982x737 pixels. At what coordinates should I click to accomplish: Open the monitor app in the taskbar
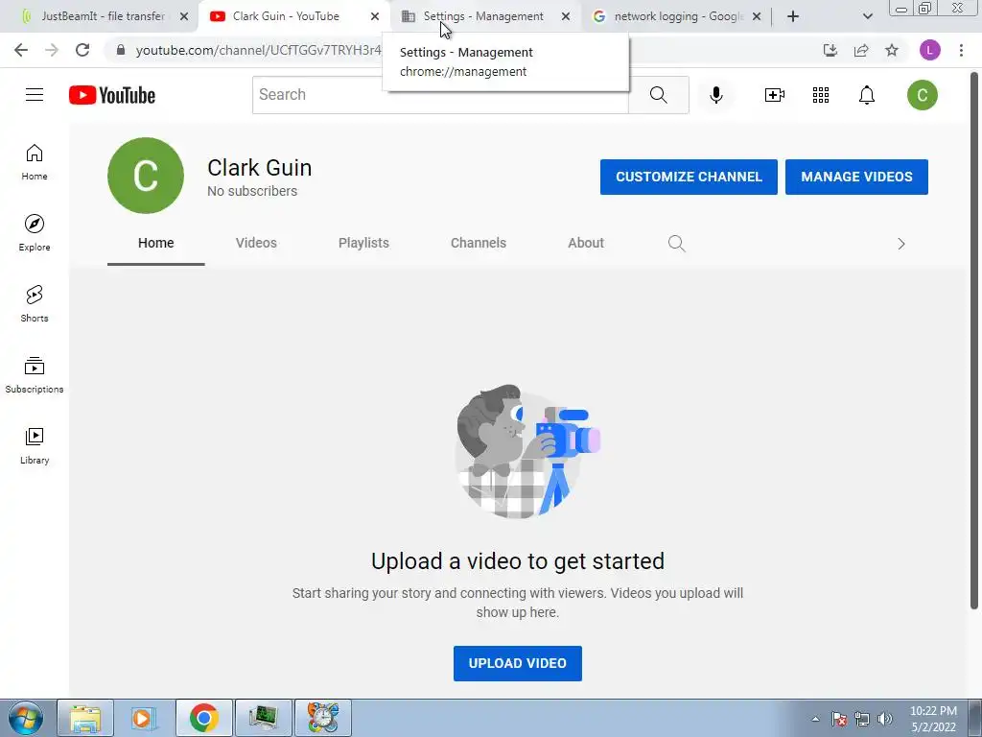tap(263, 718)
